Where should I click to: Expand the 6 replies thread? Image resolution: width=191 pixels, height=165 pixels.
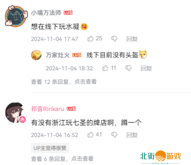[62, 159]
